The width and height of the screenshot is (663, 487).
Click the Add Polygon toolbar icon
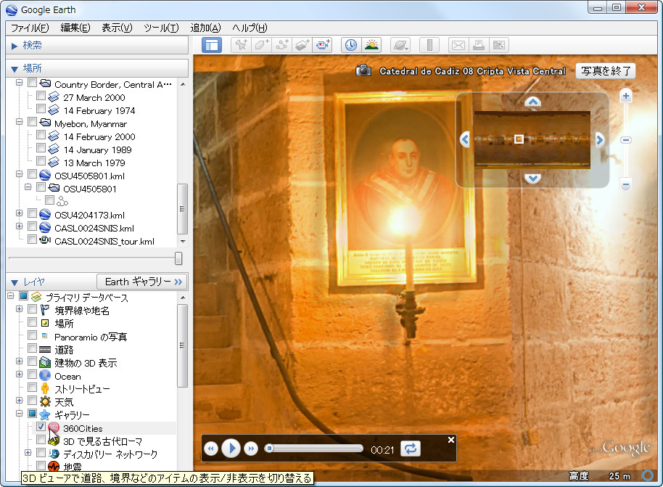[x=261, y=45]
